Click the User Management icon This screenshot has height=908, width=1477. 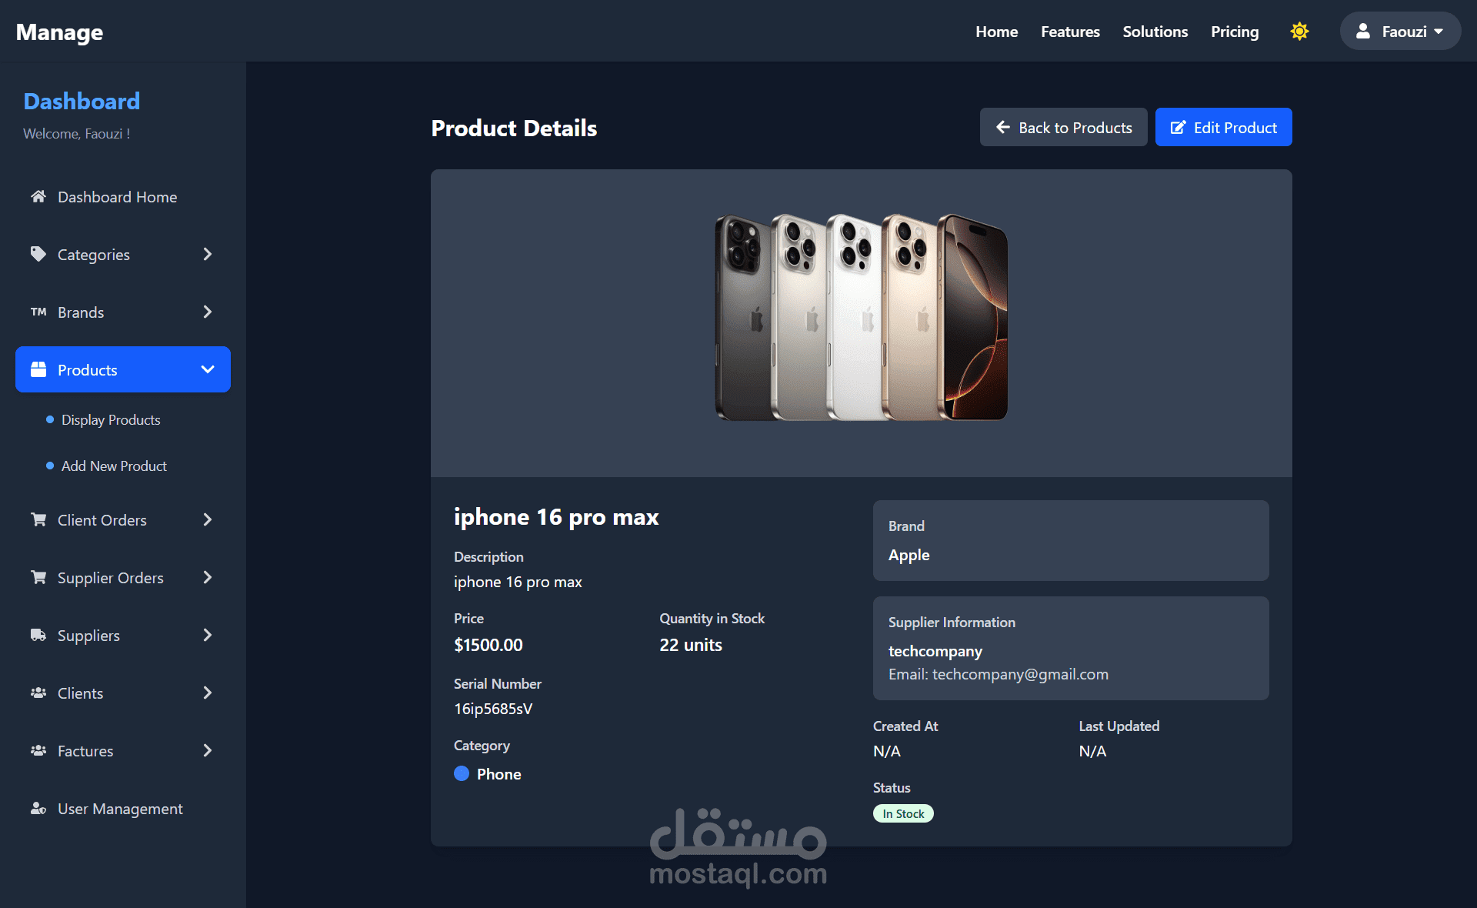pyautogui.click(x=38, y=808)
